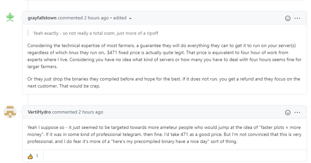Click VertiHydro's comment text 'Yeah I suppose so'

coord(165,134)
